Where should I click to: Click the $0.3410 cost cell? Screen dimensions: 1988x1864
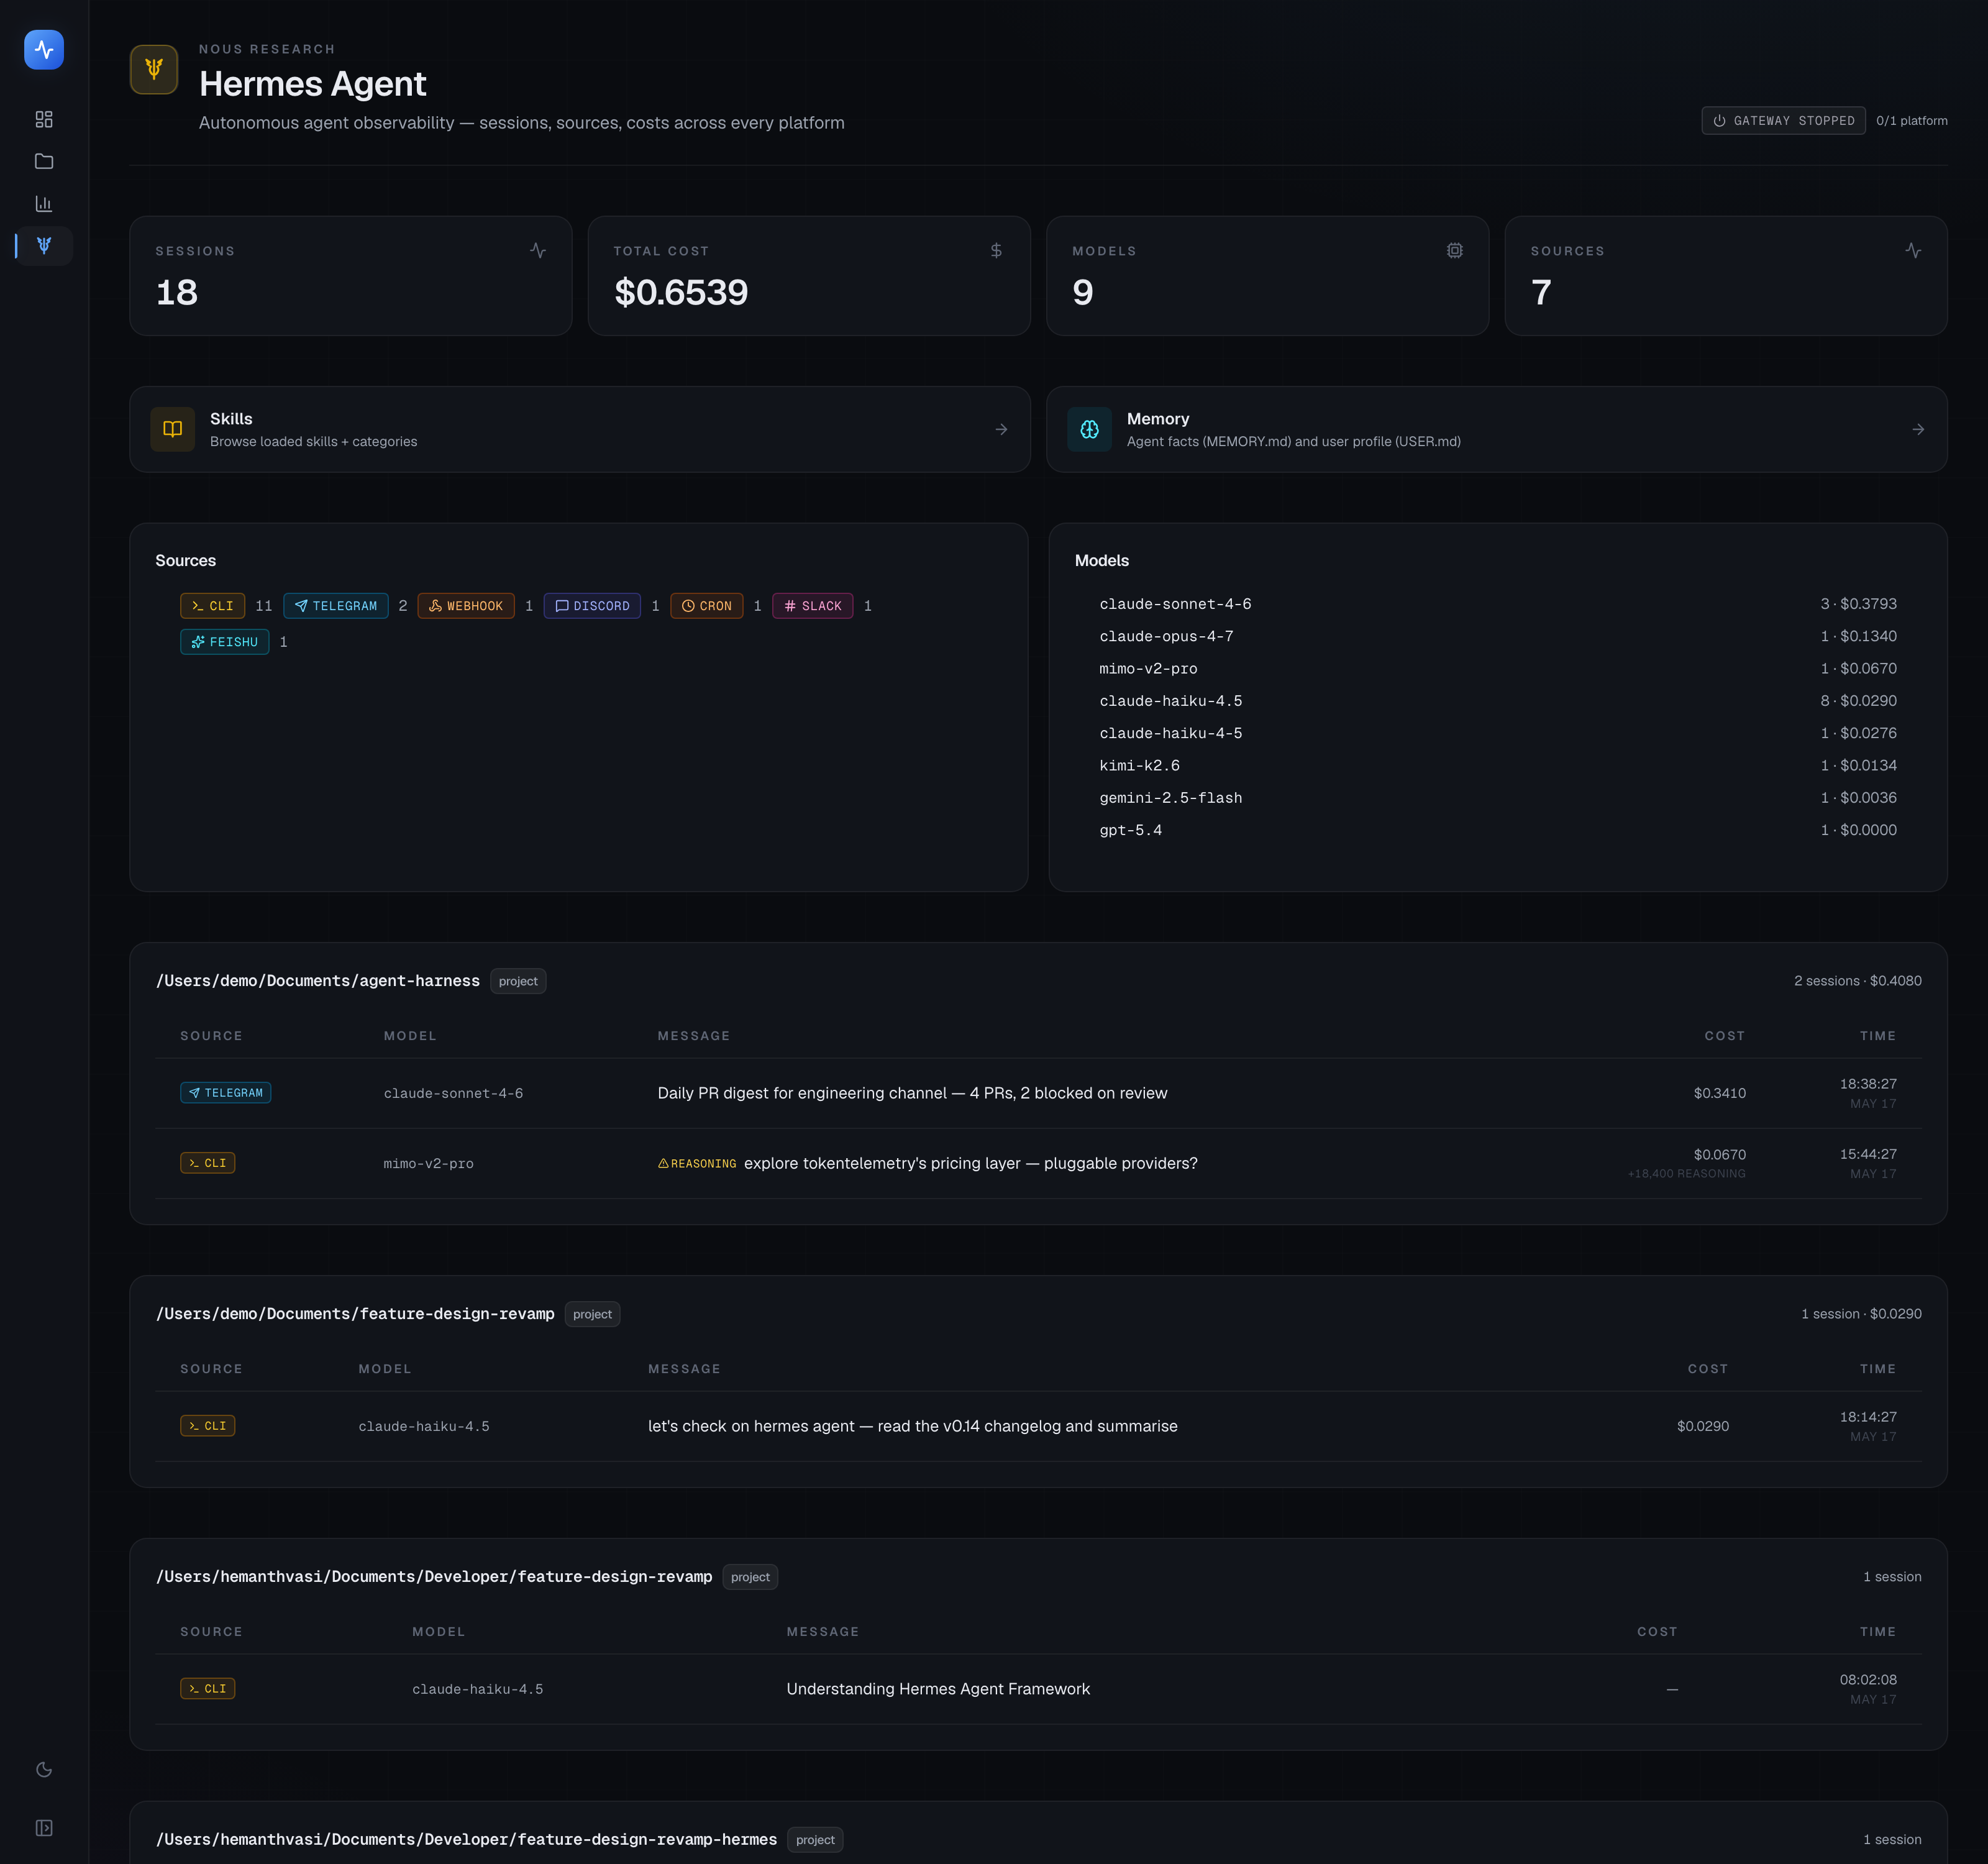(x=1720, y=1093)
